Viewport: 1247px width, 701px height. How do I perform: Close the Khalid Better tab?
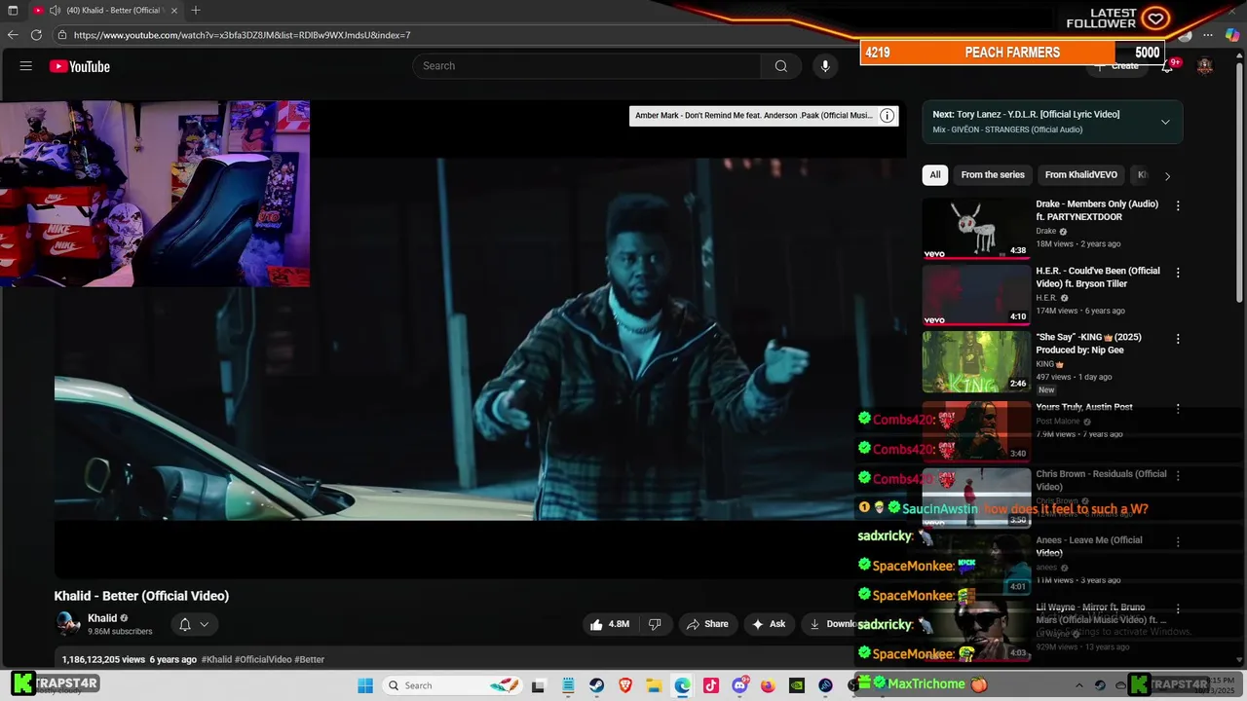tap(174, 10)
